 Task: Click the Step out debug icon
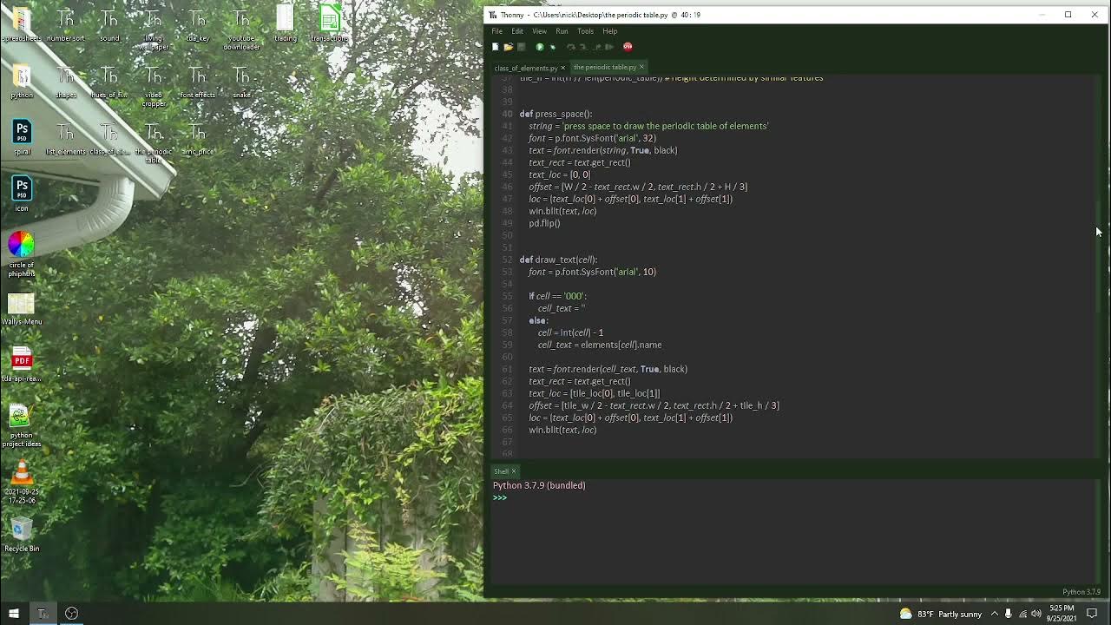coord(595,47)
